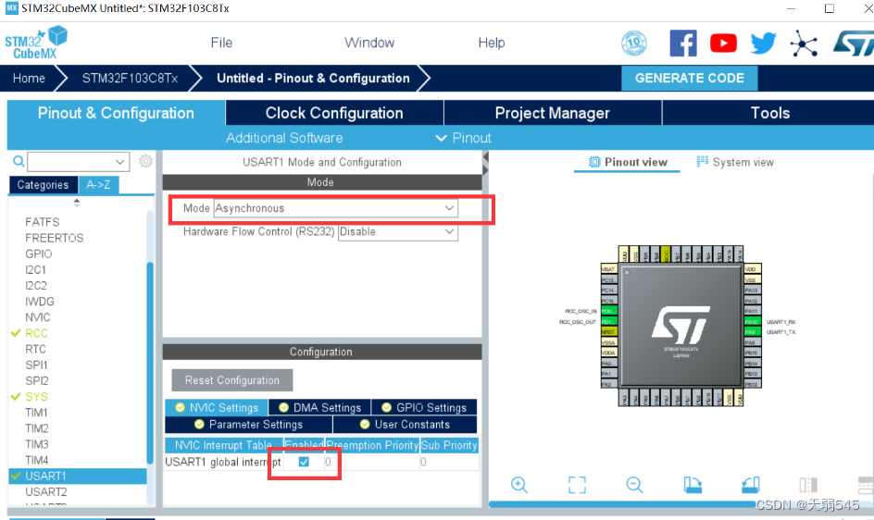Switch to Categories list tab
The height and width of the screenshot is (520, 874).
click(43, 184)
